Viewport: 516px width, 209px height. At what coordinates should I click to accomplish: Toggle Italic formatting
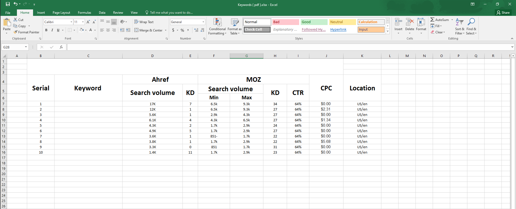pos(52,30)
